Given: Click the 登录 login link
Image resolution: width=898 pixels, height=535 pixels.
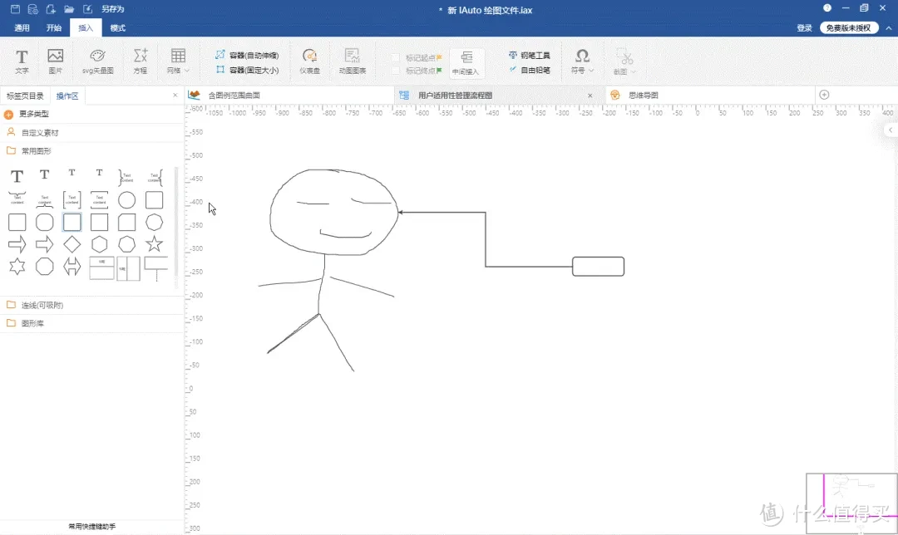Looking at the screenshot, I should tap(804, 28).
